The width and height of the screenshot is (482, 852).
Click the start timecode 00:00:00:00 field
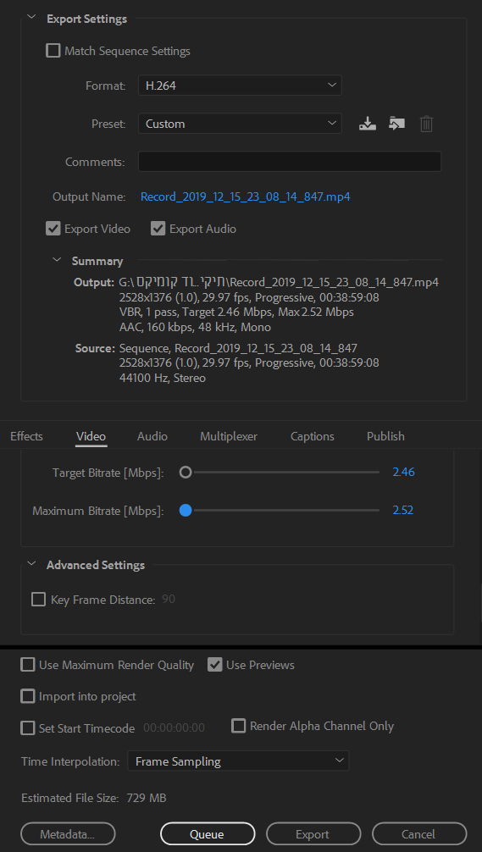tap(174, 728)
